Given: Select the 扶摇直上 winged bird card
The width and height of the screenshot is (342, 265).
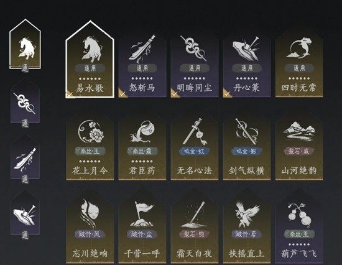Looking at the screenshot, I should point(247,228).
